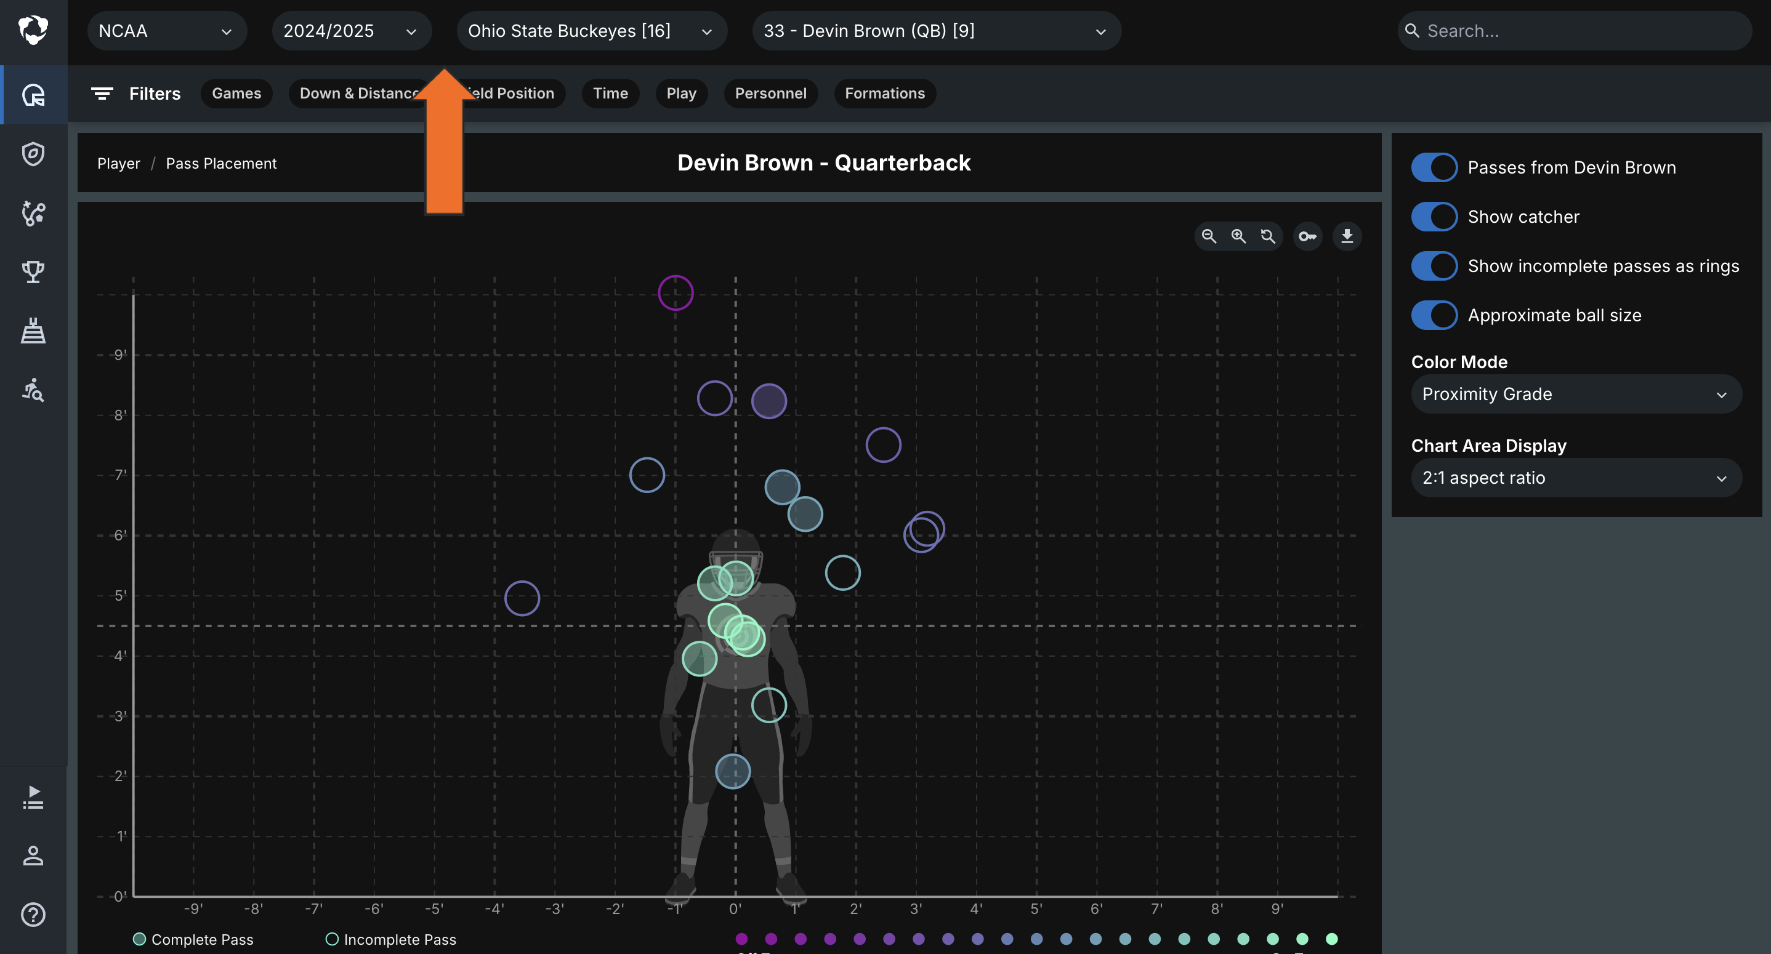Toggle Show incomplete passes as rings
The height and width of the screenshot is (954, 1771).
pyautogui.click(x=1434, y=266)
